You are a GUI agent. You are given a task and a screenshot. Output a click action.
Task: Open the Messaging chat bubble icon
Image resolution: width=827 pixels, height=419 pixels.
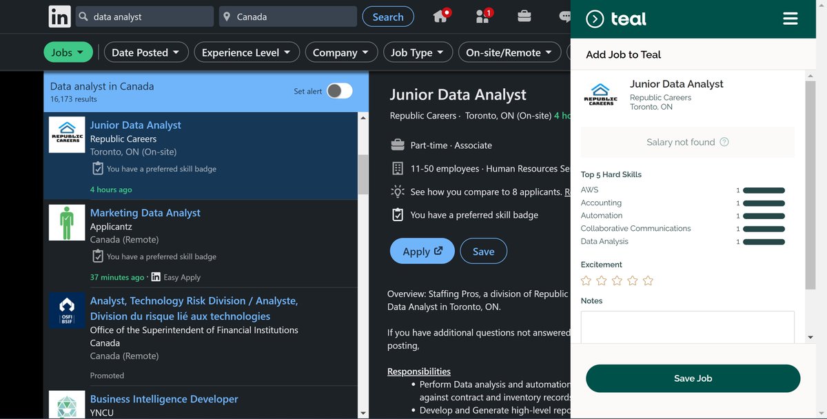[x=565, y=16]
